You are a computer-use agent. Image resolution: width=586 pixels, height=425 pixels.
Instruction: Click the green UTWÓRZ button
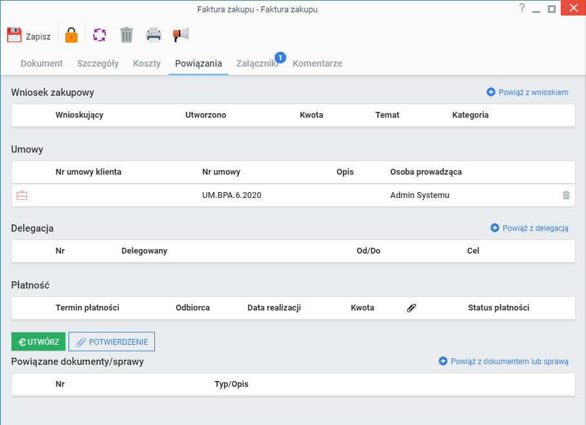(x=39, y=342)
